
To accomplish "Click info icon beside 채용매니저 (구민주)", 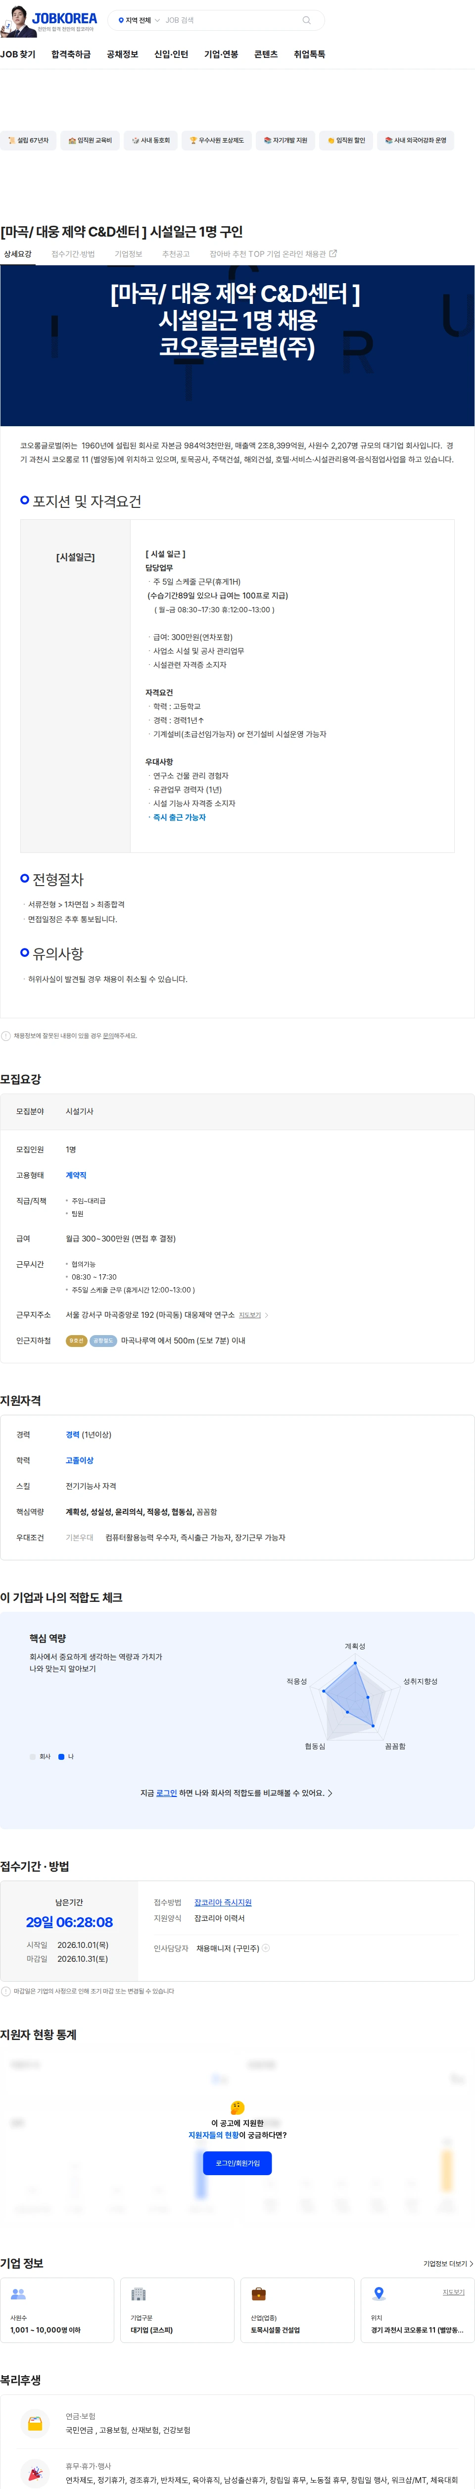I will pos(266,1948).
